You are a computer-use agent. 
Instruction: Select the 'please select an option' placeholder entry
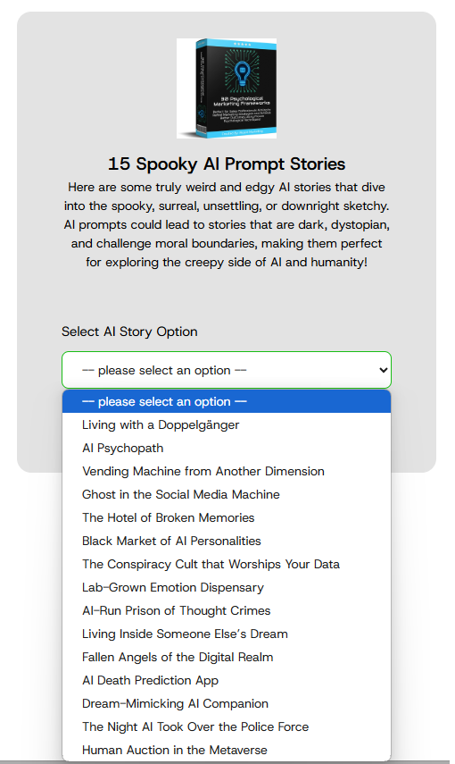pyautogui.click(x=227, y=401)
